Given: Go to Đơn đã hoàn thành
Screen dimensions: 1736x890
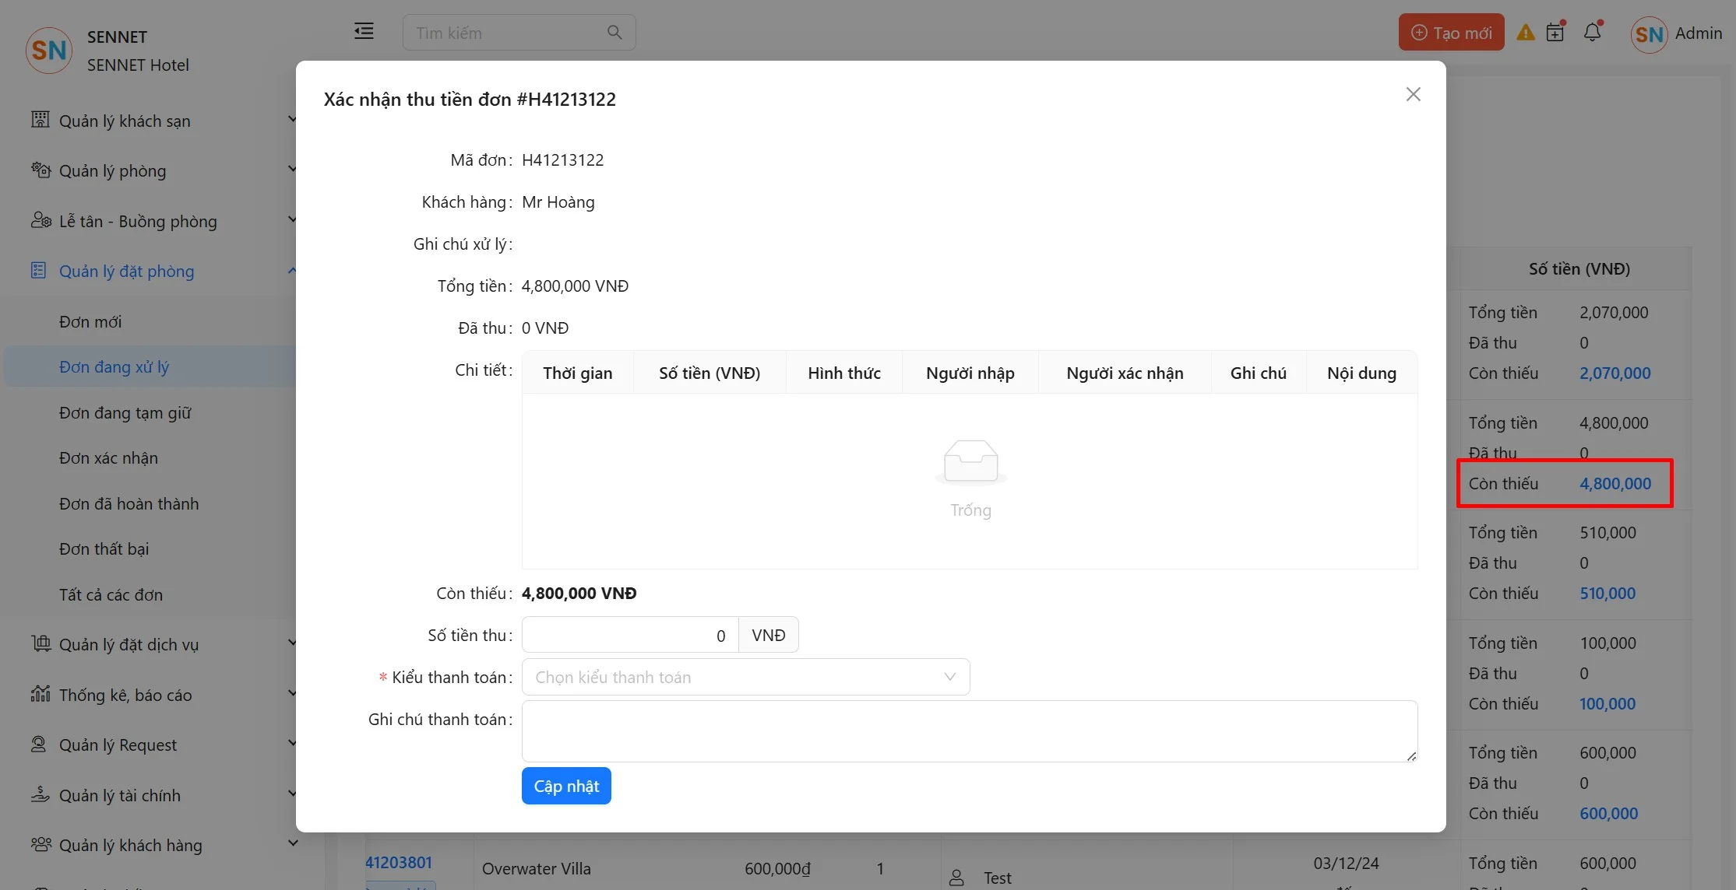Looking at the screenshot, I should tap(129, 503).
